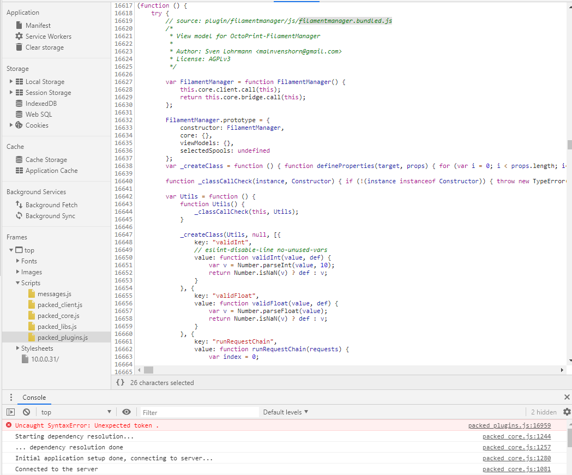Toggle the live expression eye icon
The width and height of the screenshot is (572, 475).
pyautogui.click(x=126, y=412)
